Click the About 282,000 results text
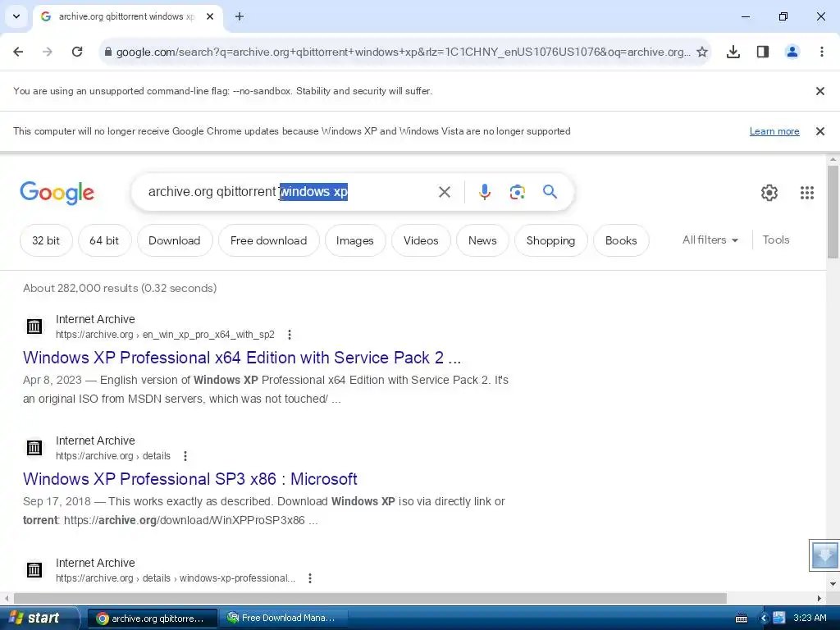 click(120, 288)
